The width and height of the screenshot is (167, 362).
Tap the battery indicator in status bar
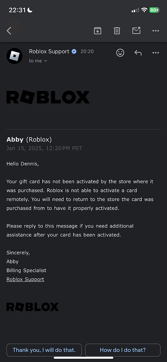pyautogui.click(x=154, y=10)
